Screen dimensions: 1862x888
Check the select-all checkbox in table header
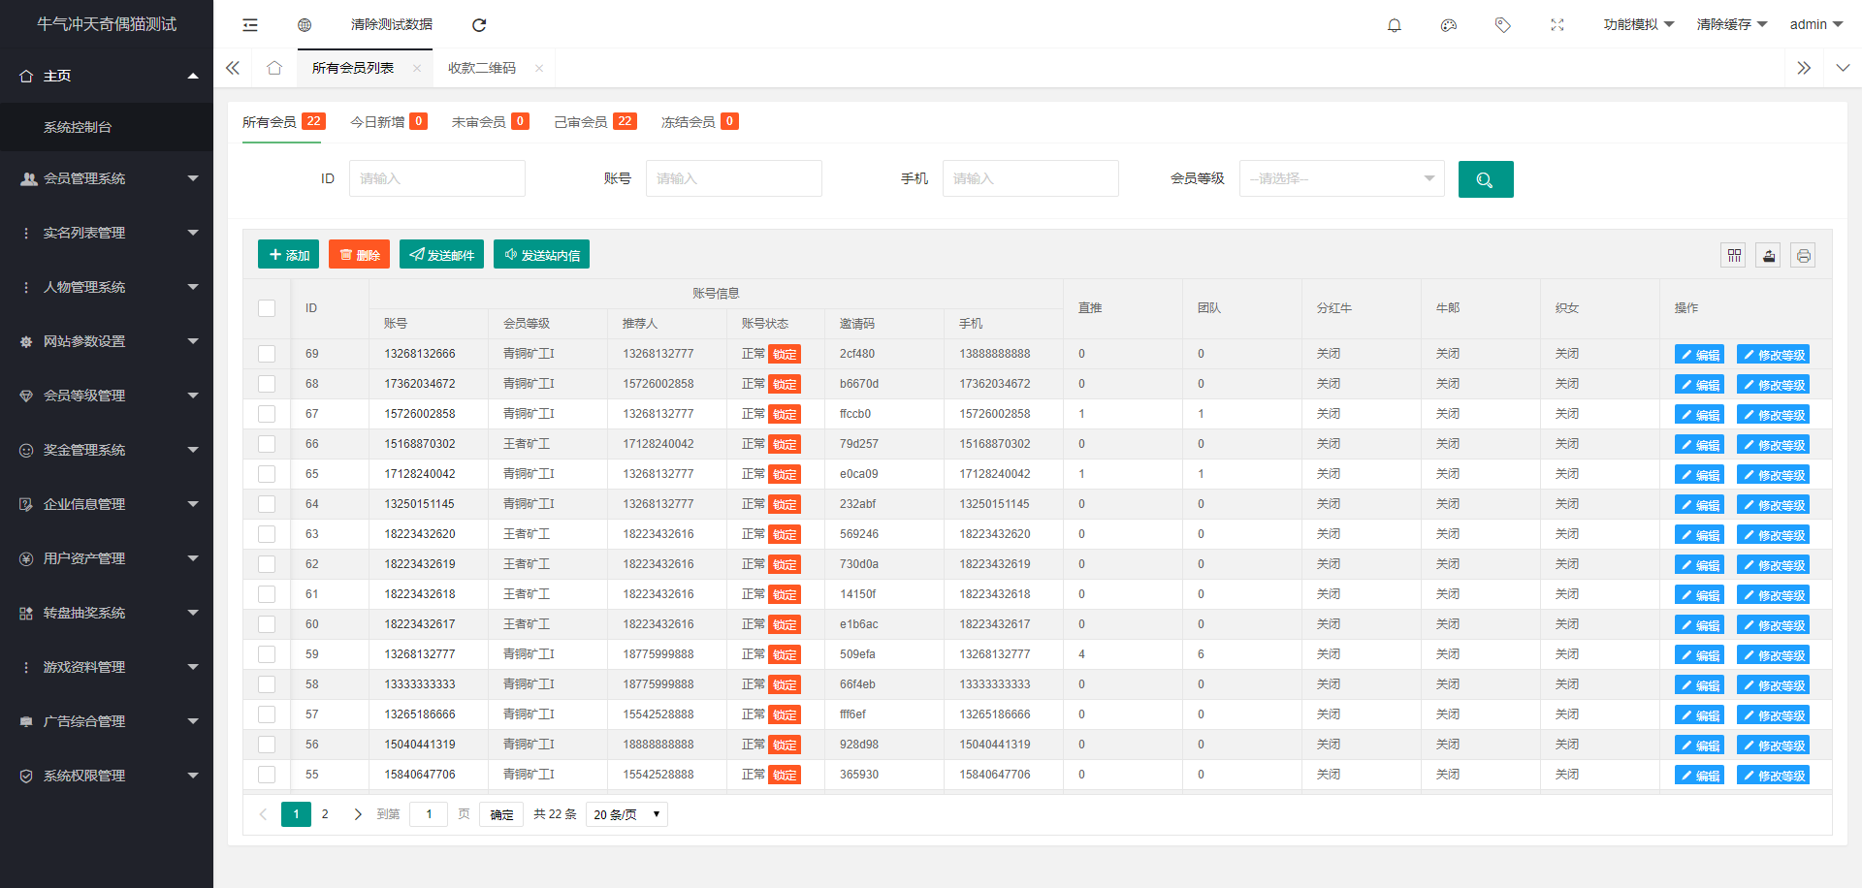click(x=267, y=308)
